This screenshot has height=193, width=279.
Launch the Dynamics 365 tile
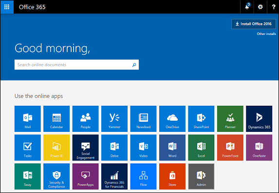tap(259, 119)
